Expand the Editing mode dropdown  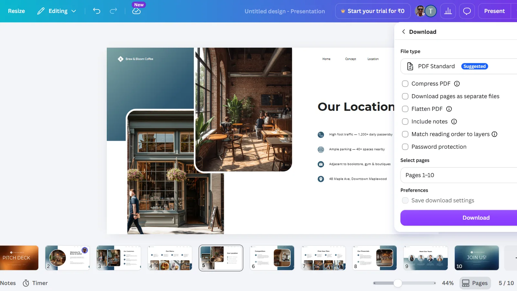click(x=57, y=11)
